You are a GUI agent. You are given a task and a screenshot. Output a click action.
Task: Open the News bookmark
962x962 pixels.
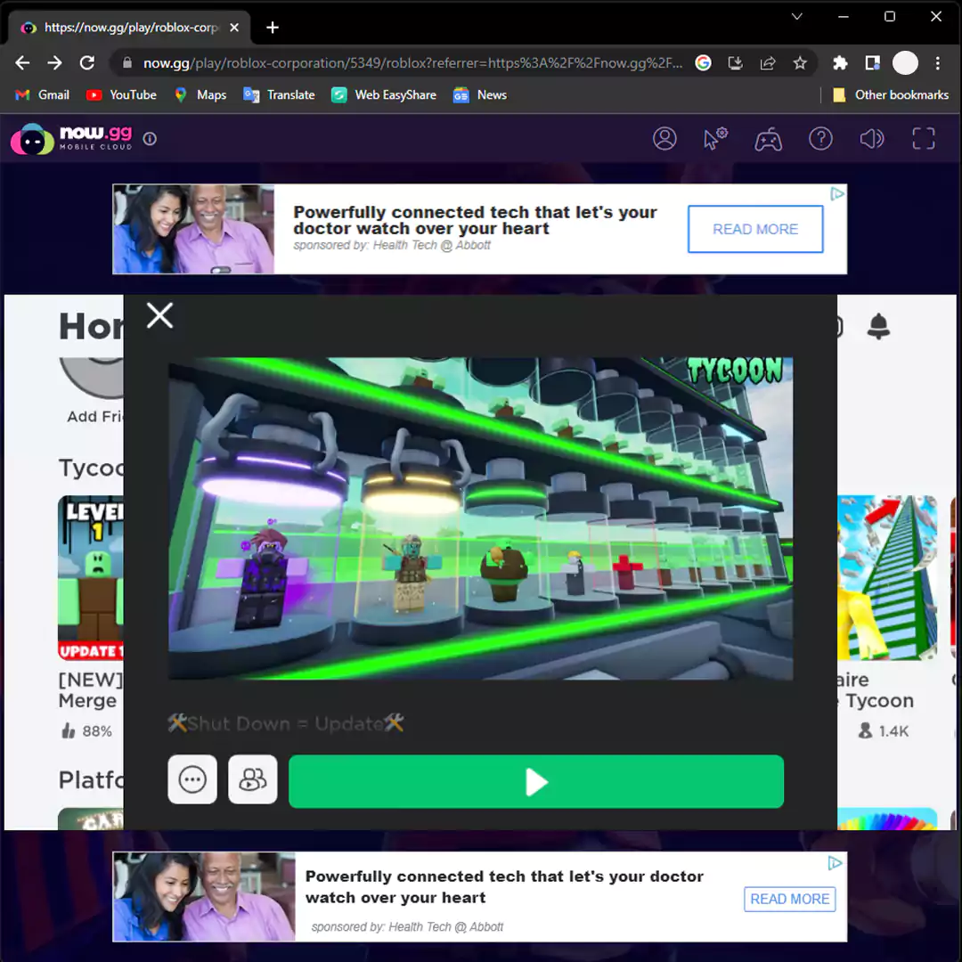click(480, 95)
